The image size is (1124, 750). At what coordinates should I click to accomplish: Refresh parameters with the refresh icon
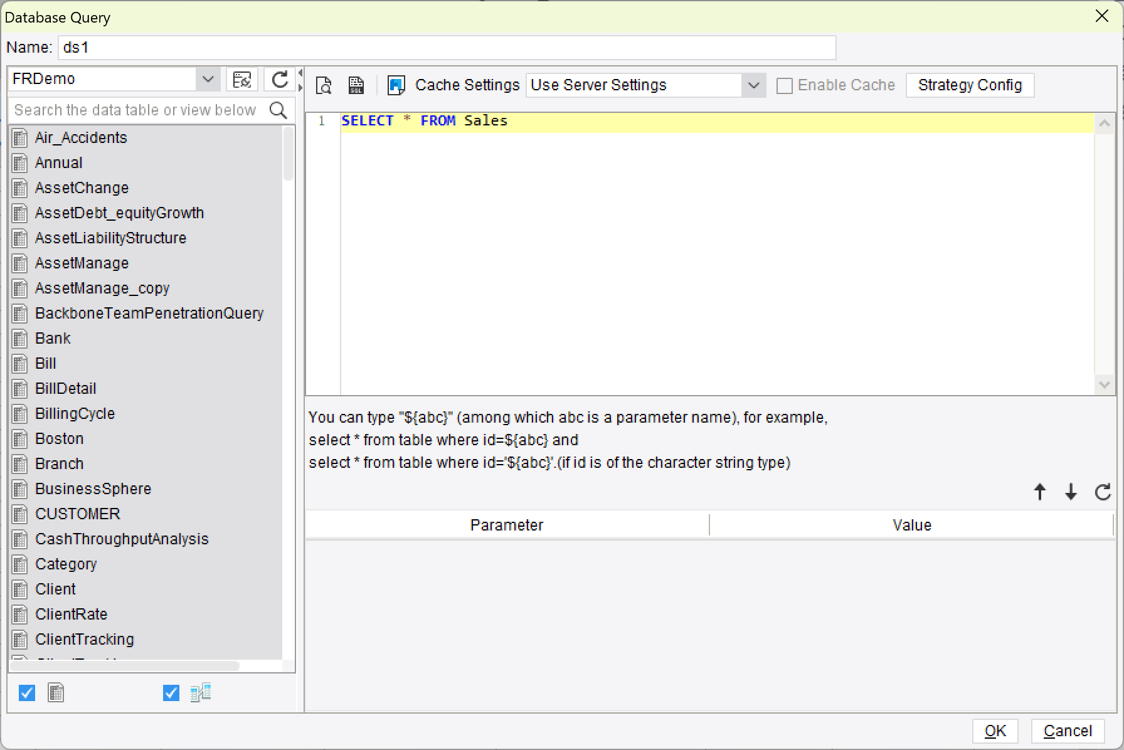[x=1102, y=492]
